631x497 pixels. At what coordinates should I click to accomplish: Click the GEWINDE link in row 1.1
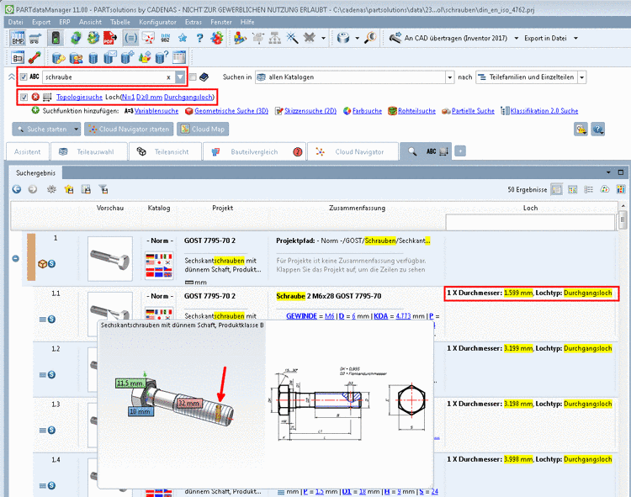click(x=301, y=316)
